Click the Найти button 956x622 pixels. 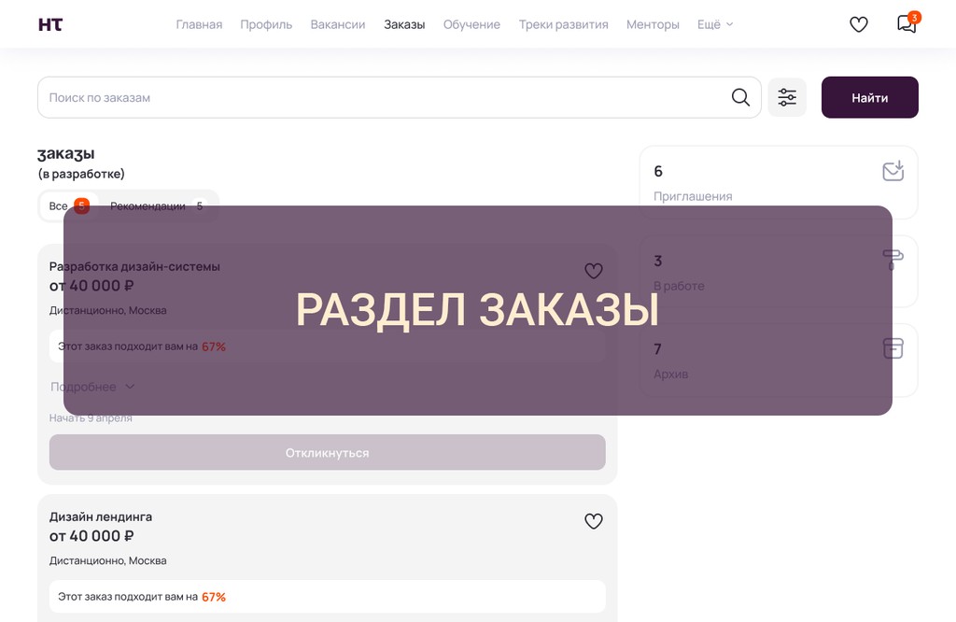point(869,97)
